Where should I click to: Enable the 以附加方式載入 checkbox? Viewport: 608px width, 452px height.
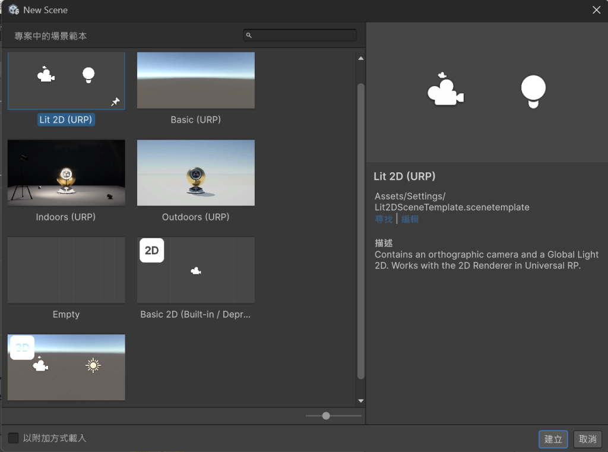pos(14,438)
